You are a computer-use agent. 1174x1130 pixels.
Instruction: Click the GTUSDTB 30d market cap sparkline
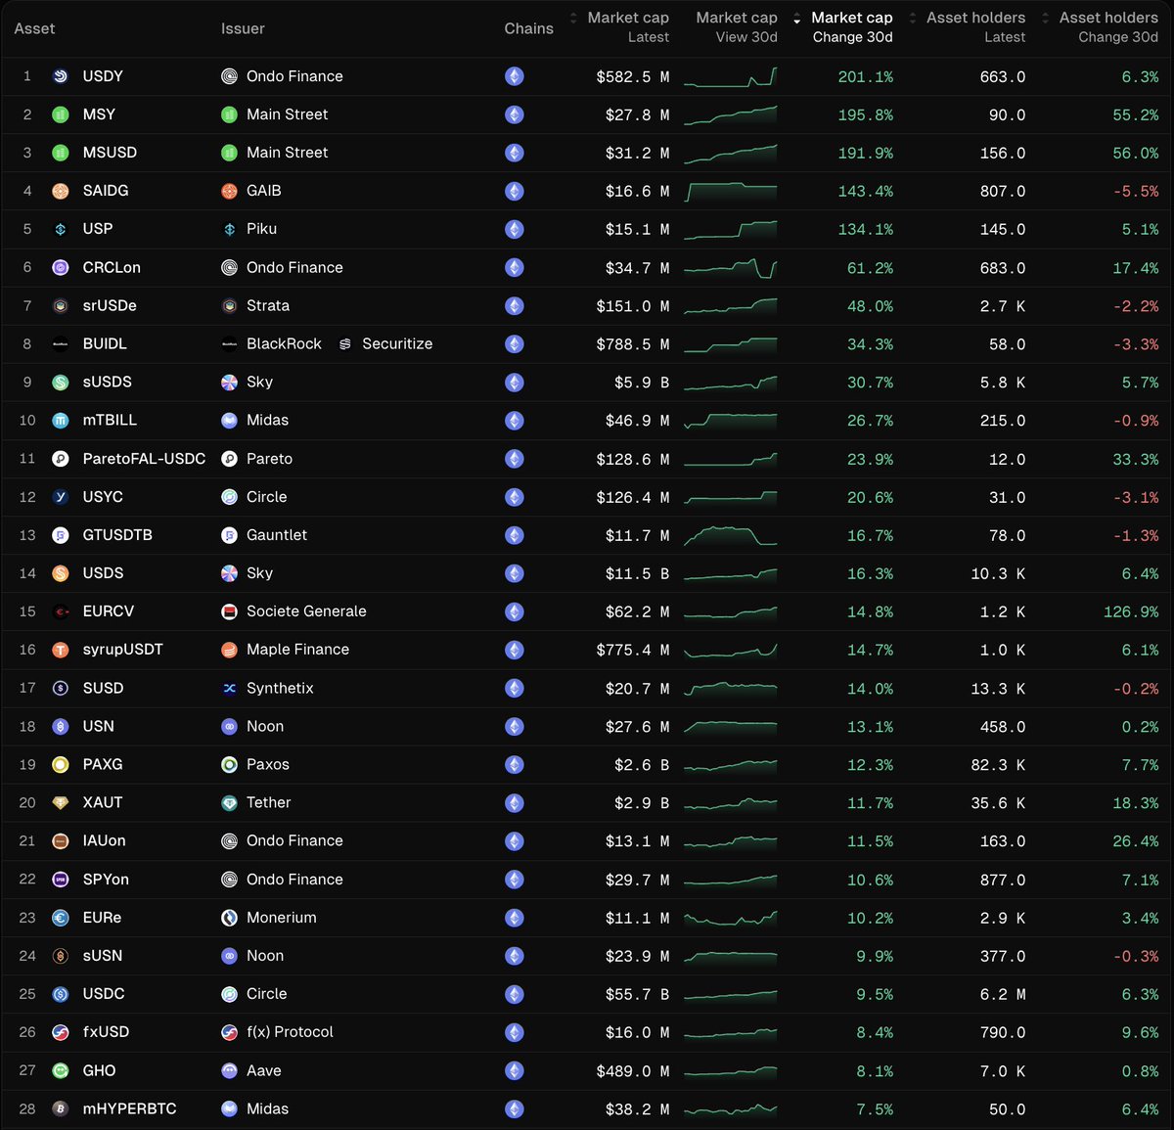[x=730, y=536]
